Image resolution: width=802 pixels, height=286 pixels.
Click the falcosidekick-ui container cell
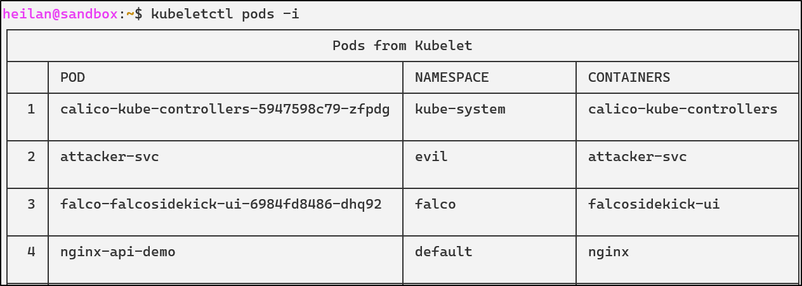(654, 204)
